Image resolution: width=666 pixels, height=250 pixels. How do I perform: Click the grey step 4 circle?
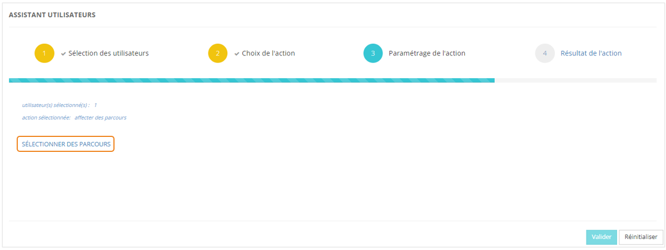tap(545, 54)
